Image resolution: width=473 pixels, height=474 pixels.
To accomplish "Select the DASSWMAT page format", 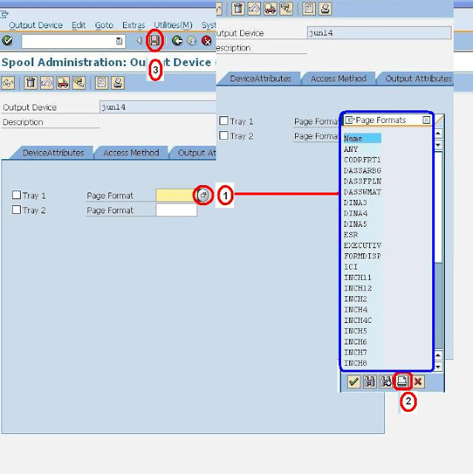I will click(363, 192).
